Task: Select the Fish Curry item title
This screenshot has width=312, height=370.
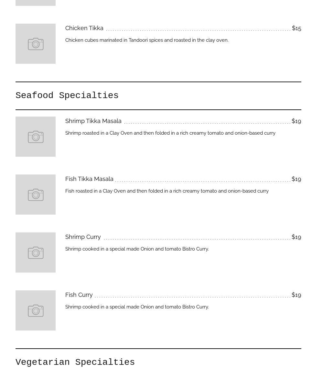Action: click(79, 295)
